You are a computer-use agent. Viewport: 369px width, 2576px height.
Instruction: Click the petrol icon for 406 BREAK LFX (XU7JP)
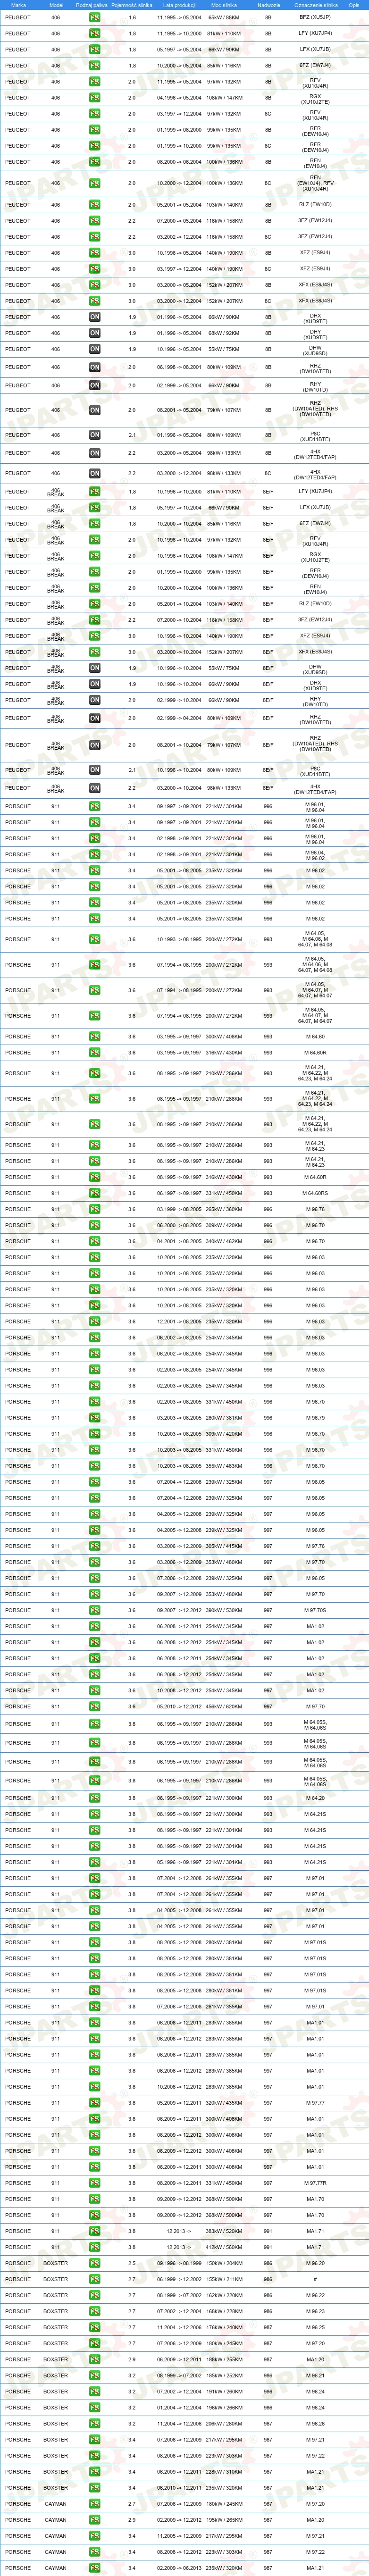click(95, 508)
